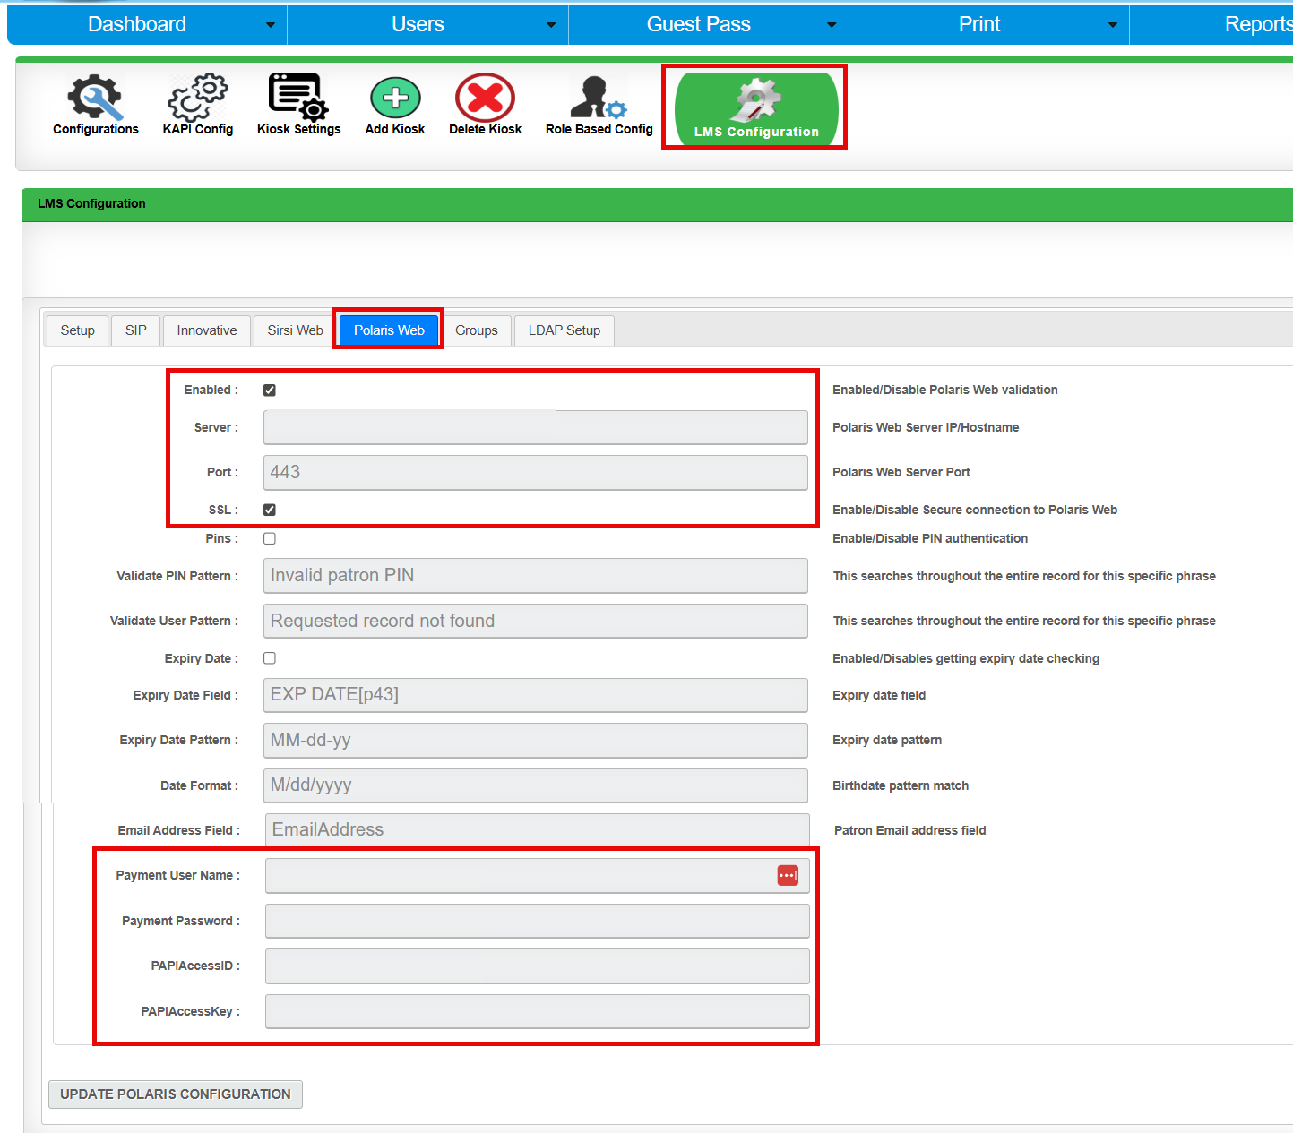Viewport: 1293px width, 1133px height.
Task: Click the Add Kiosk plus icon
Action: (x=395, y=98)
